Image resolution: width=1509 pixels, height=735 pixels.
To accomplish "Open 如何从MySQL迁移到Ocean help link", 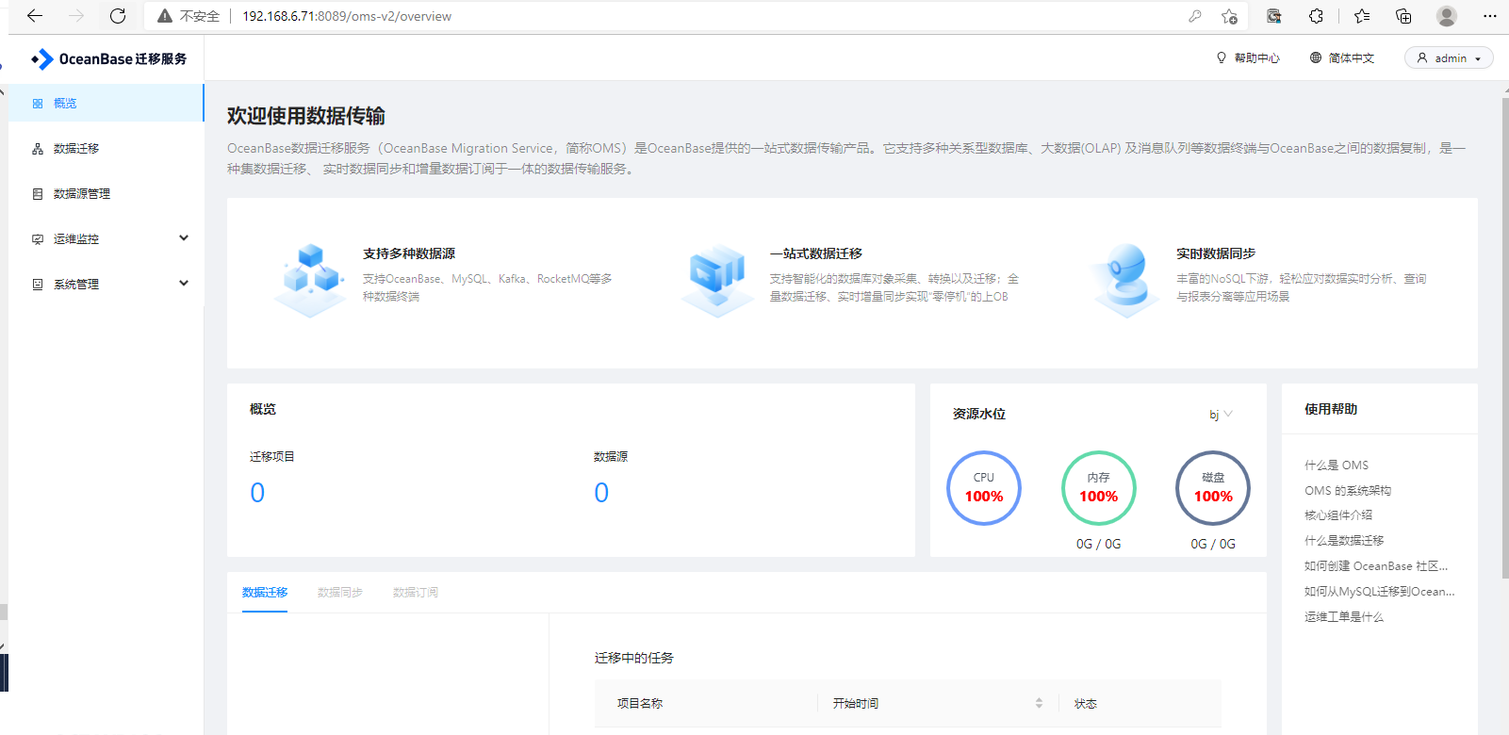I will click(x=1380, y=592).
